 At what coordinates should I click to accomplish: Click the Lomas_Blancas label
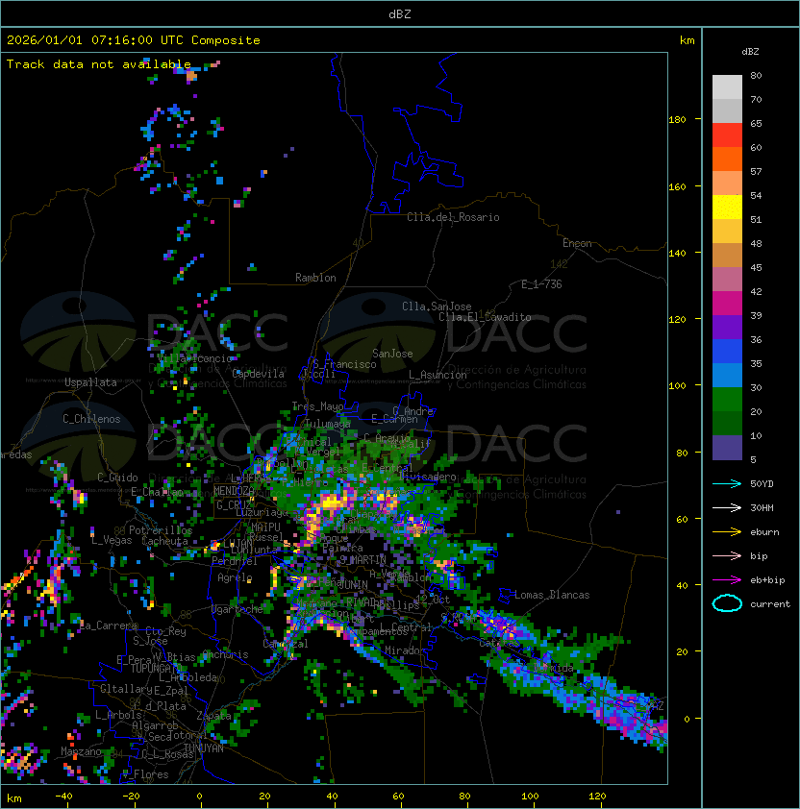coord(552,595)
